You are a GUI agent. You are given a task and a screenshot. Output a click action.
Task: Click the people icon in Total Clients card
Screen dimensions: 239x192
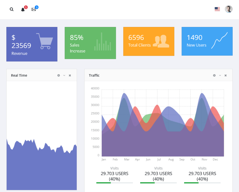161,41
